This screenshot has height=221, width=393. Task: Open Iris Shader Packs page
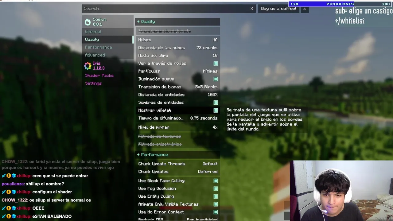point(108,76)
